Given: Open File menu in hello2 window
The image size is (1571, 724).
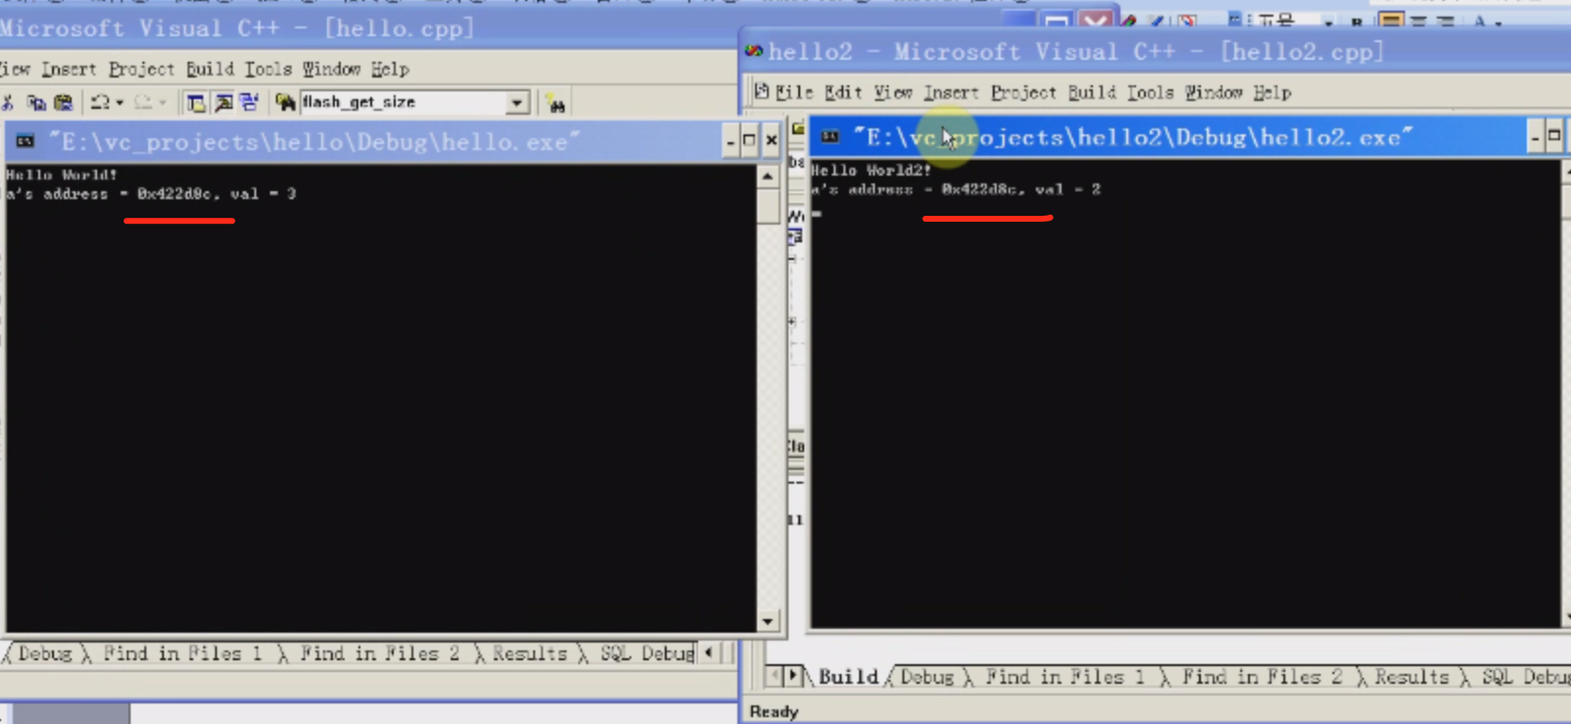Looking at the screenshot, I should click(x=794, y=92).
